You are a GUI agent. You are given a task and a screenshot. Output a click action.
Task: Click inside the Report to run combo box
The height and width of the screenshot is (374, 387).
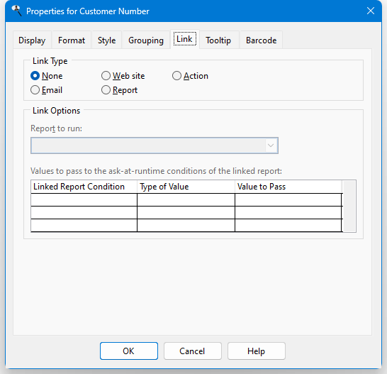[155, 145]
